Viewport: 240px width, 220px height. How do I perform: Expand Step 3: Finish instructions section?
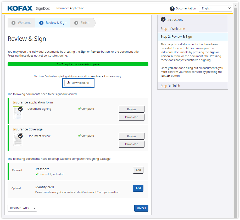click(x=192, y=86)
